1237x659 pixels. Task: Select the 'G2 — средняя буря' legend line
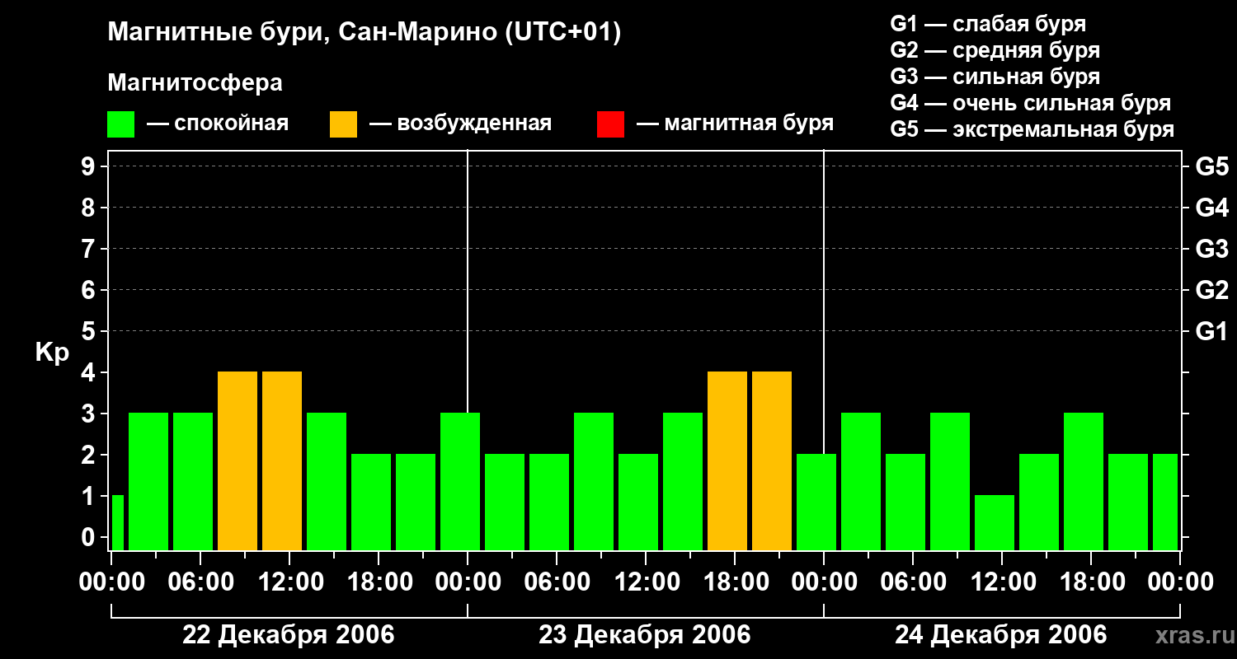pos(995,50)
